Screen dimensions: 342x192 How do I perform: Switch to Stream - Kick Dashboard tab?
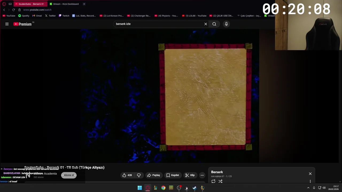[64, 4]
